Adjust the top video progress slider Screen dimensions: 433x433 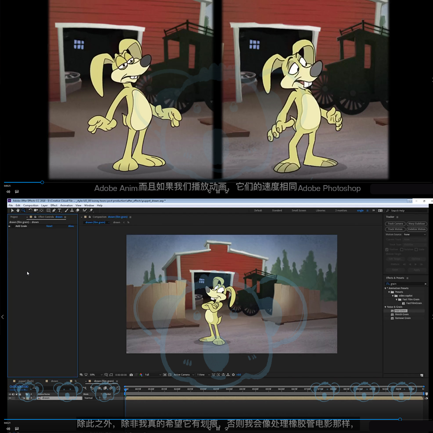coord(42,182)
